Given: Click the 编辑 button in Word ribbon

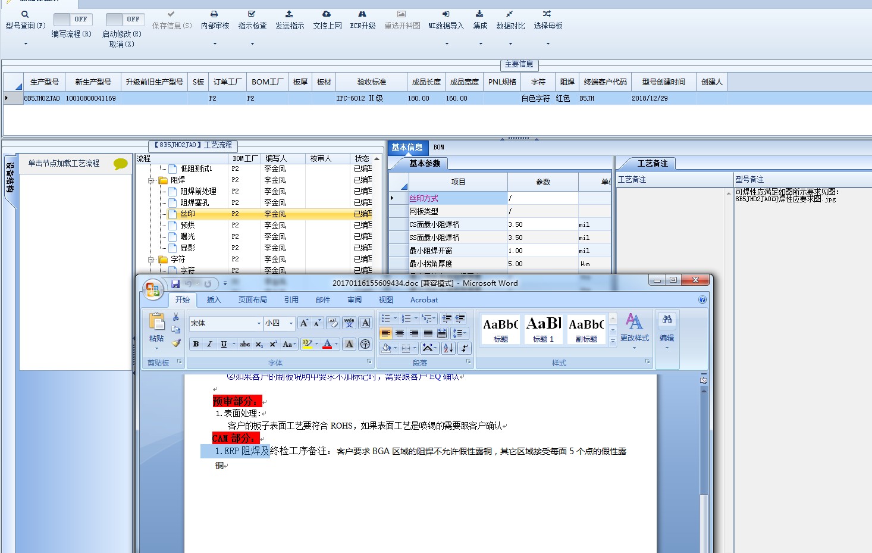Looking at the screenshot, I should pos(667,330).
